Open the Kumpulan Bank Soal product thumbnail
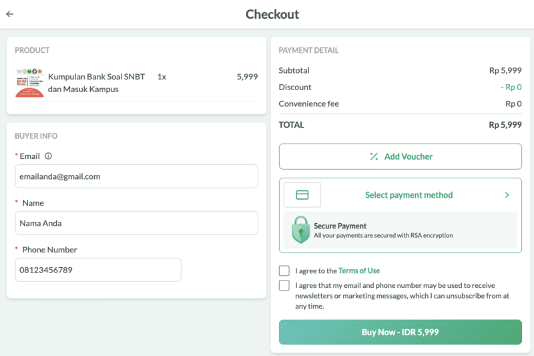The image size is (534, 356). click(29, 83)
